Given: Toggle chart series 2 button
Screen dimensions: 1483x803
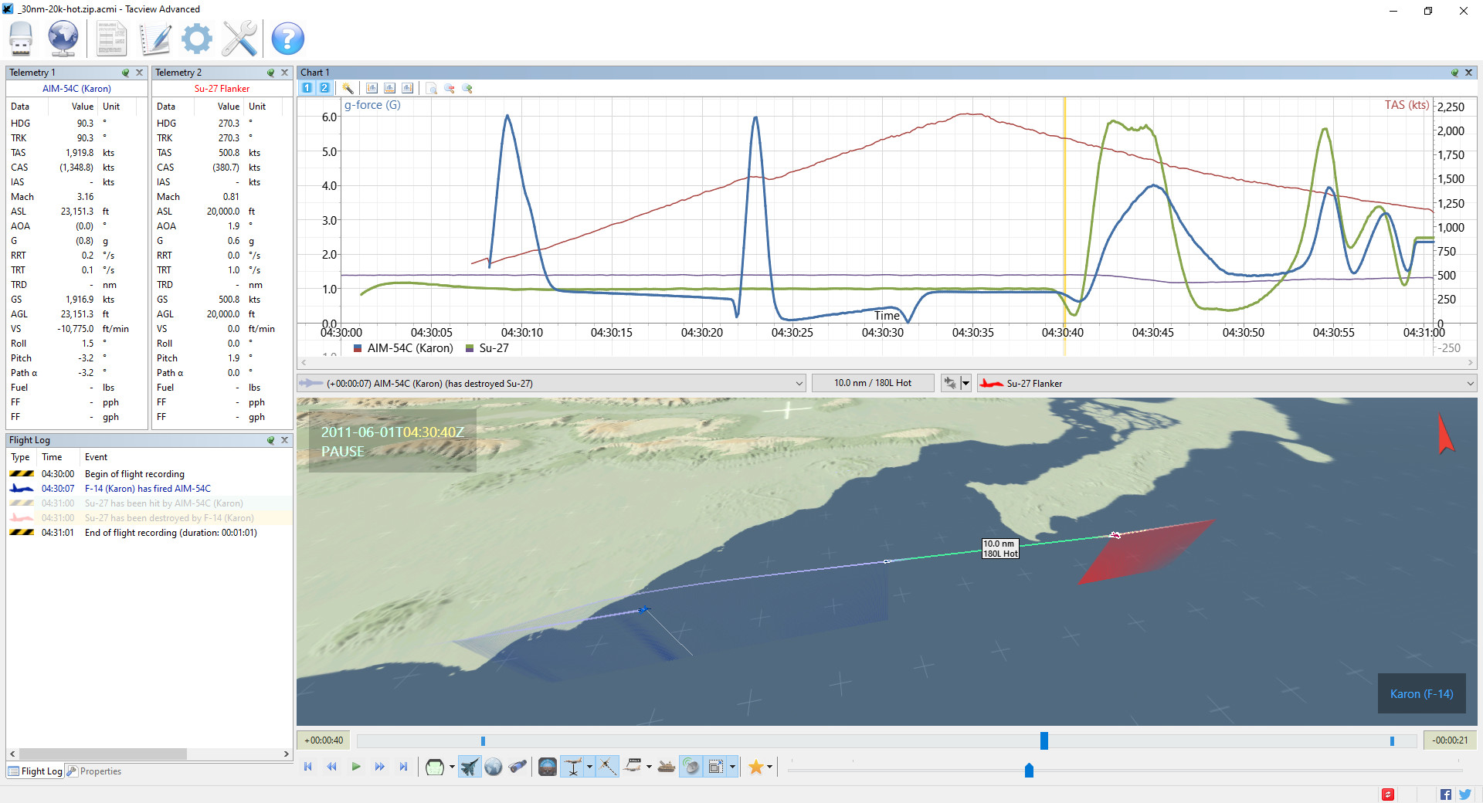Looking at the screenshot, I should pos(324,88).
